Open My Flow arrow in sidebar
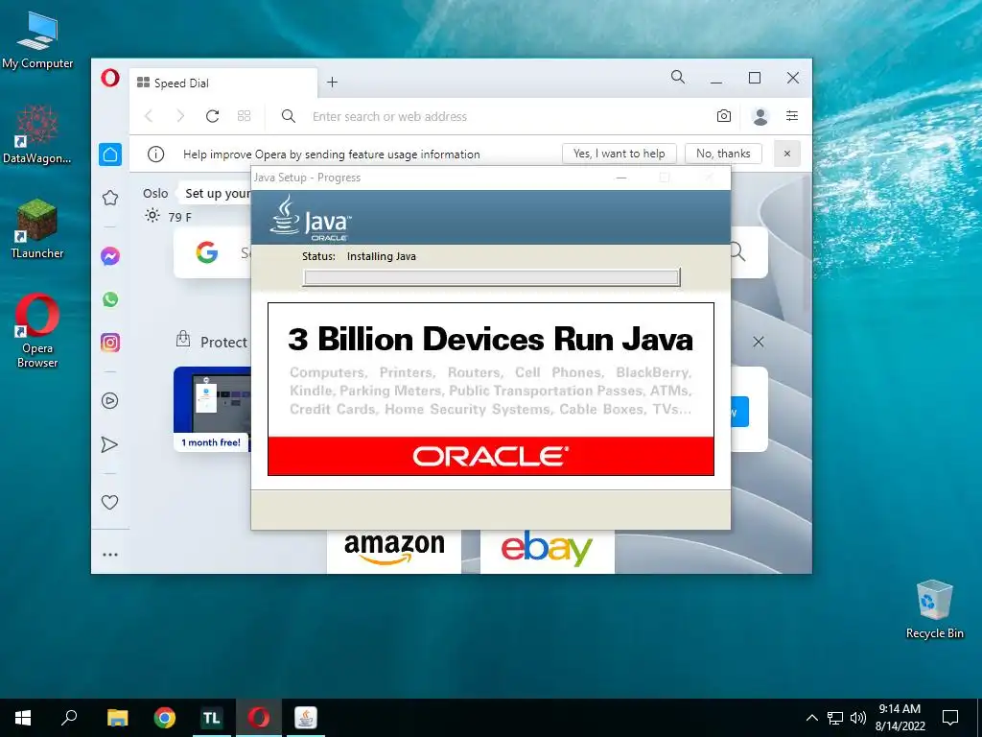The height and width of the screenshot is (737, 982). point(110,444)
